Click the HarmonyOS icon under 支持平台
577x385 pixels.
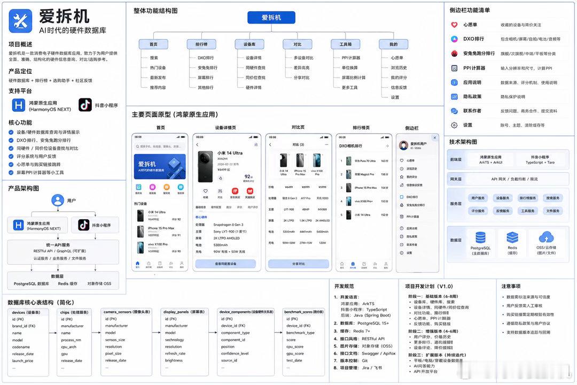pos(18,105)
